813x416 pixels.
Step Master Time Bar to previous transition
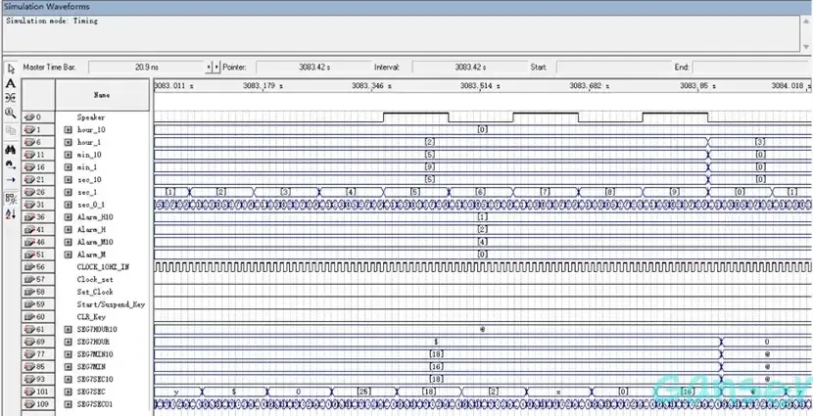(x=209, y=68)
